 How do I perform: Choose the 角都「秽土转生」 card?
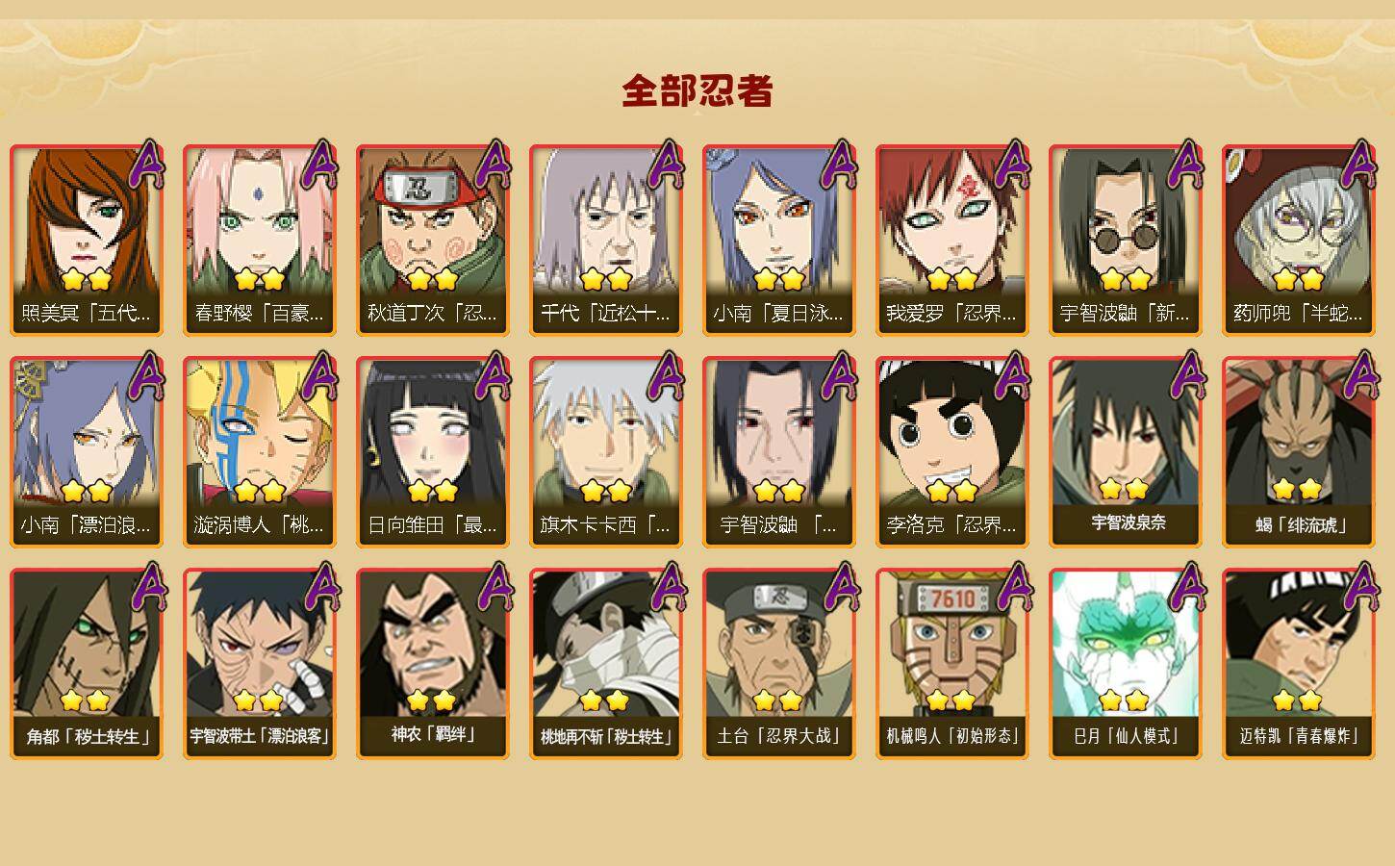tap(87, 664)
